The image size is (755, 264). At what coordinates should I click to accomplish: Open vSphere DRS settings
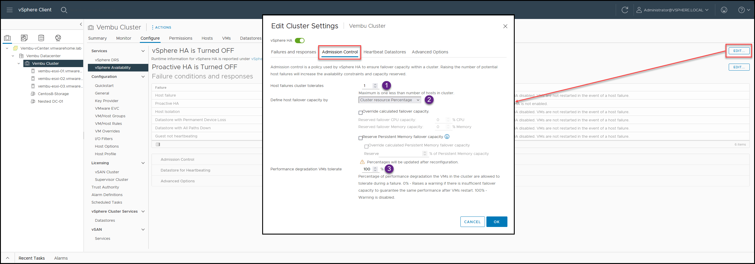[107, 60]
